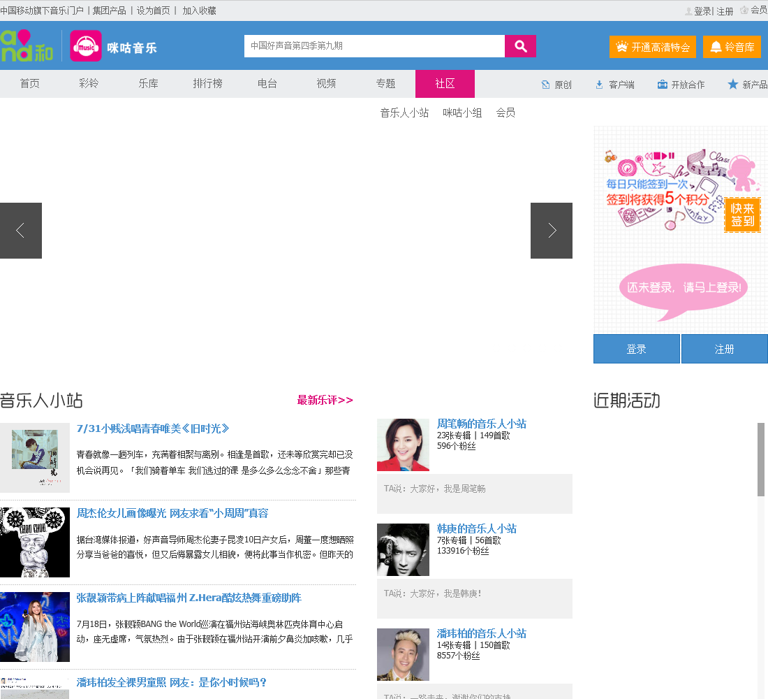Click the crown icon beside 会员 at top
This screenshot has height=699, width=768.
[744, 10]
